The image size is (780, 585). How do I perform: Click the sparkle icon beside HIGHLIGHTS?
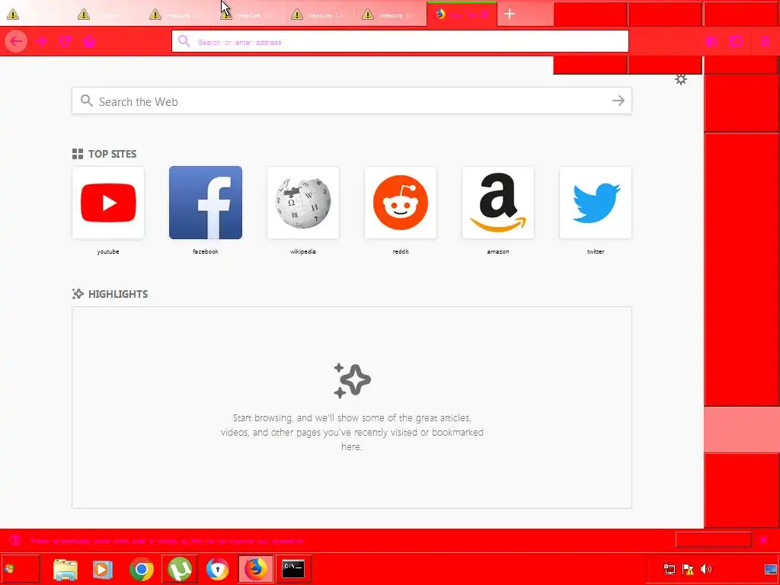78,294
